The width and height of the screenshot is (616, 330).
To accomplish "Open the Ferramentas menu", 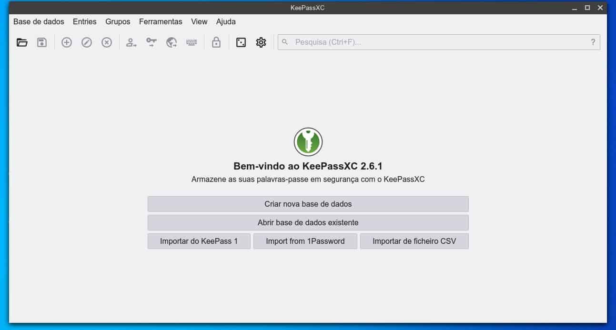I will pos(161,21).
